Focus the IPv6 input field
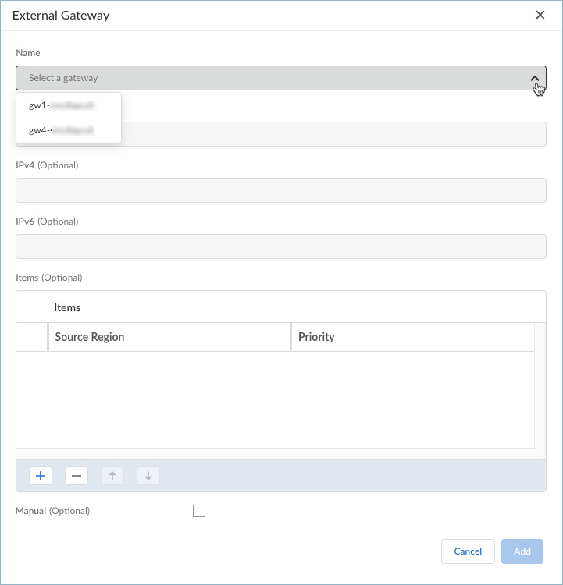563x585 pixels. (x=281, y=246)
